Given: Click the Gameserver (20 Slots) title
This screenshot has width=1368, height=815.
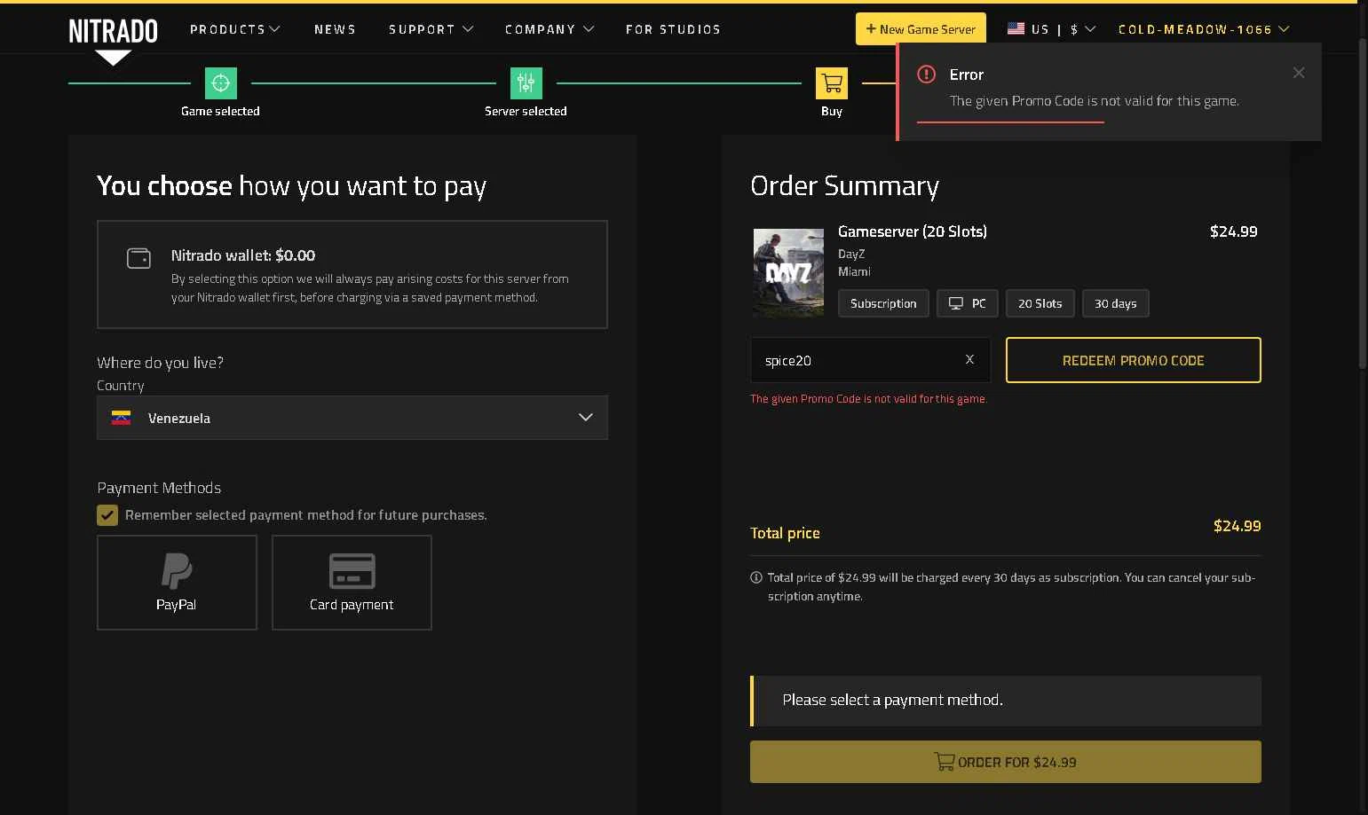Looking at the screenshot, I should point(913,231).
